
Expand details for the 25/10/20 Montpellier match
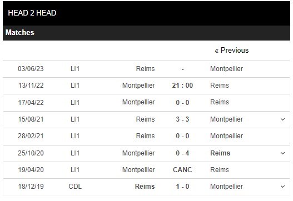pyautogui.click(x=283, y=153)
